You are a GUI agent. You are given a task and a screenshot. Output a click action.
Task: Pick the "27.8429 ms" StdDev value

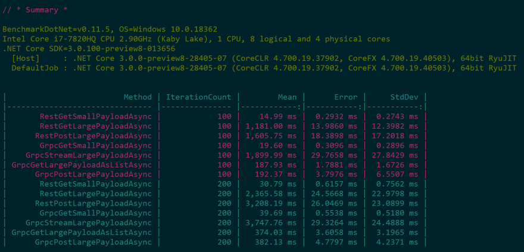(x=395, y=155)
